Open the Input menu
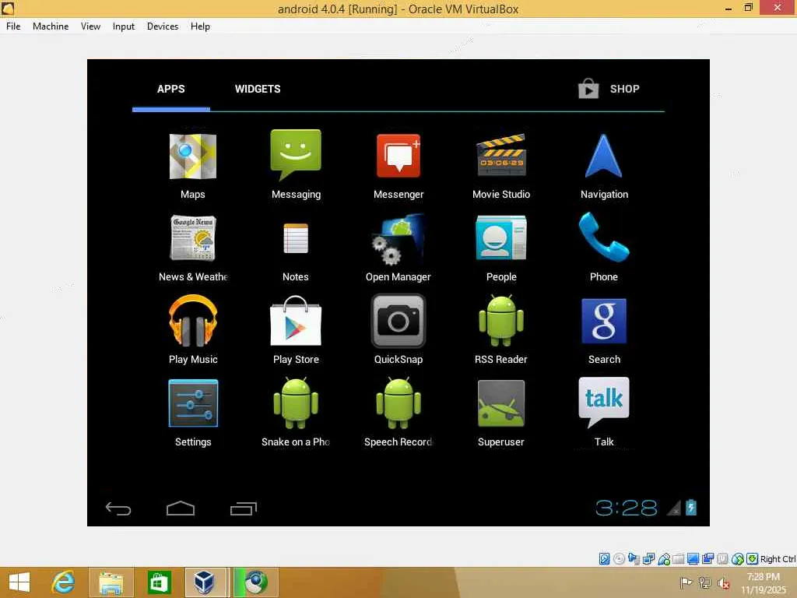The width and height of the screenshot is (797, 598). (x=124, y=26)
